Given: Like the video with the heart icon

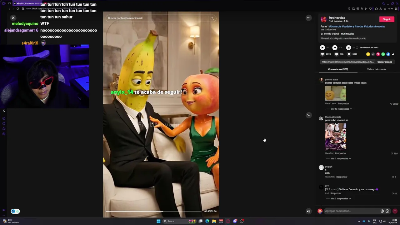Looking at the screenshot, I should click(322, 54).
